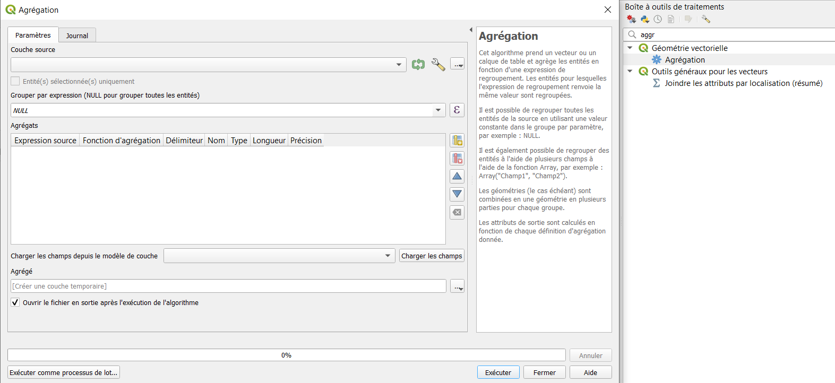835x383 pixels.
Task: Browse for source layer with ellipsis button
Action: point(457,65)
